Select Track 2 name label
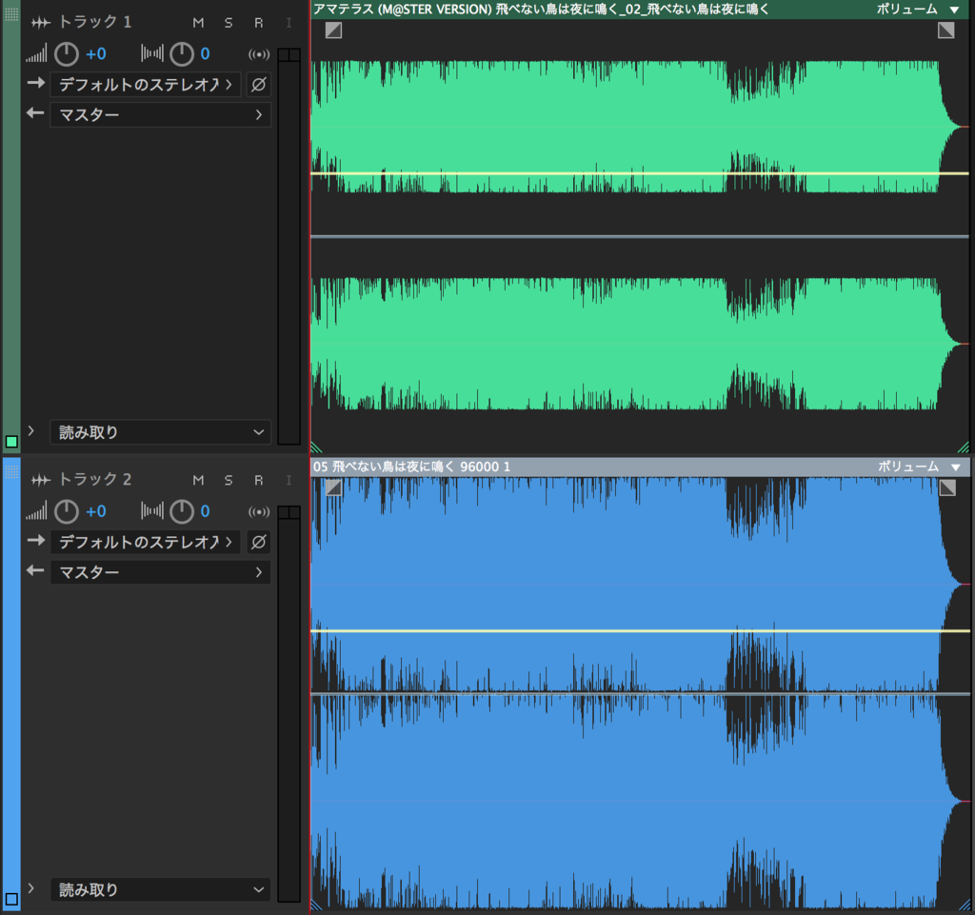Screen dimensions: 975x915 click(x=95, y=480)
